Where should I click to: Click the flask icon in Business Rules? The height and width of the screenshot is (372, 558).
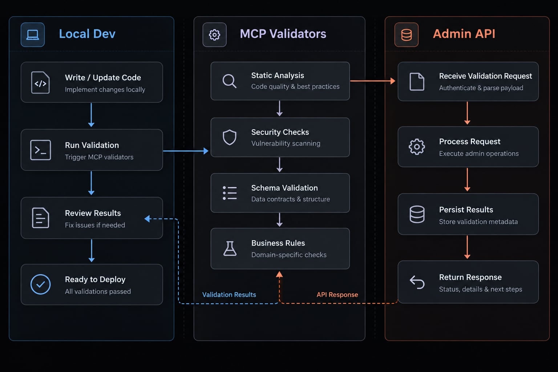(230, 248)
